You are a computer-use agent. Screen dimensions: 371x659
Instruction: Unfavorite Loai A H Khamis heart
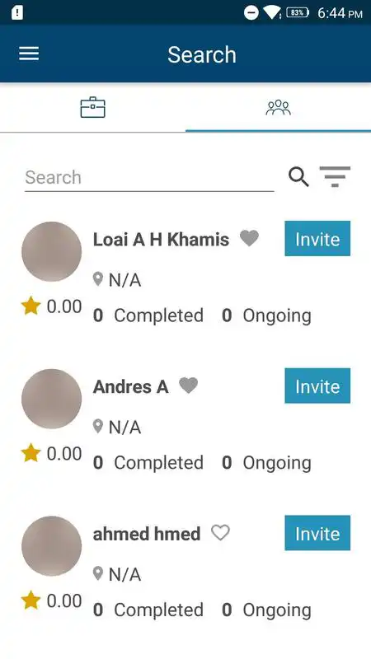point(249,238)
